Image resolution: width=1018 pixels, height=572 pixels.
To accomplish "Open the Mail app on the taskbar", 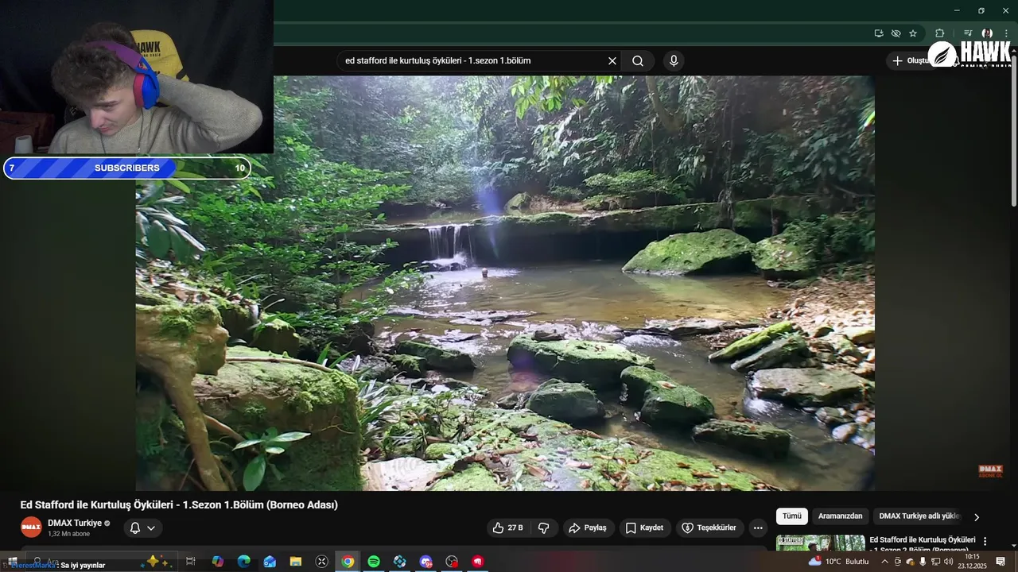I will pyautogui.click(x=270, y=562).
